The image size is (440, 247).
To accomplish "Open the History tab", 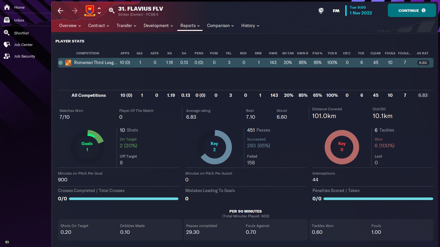I will pos(250,26).
